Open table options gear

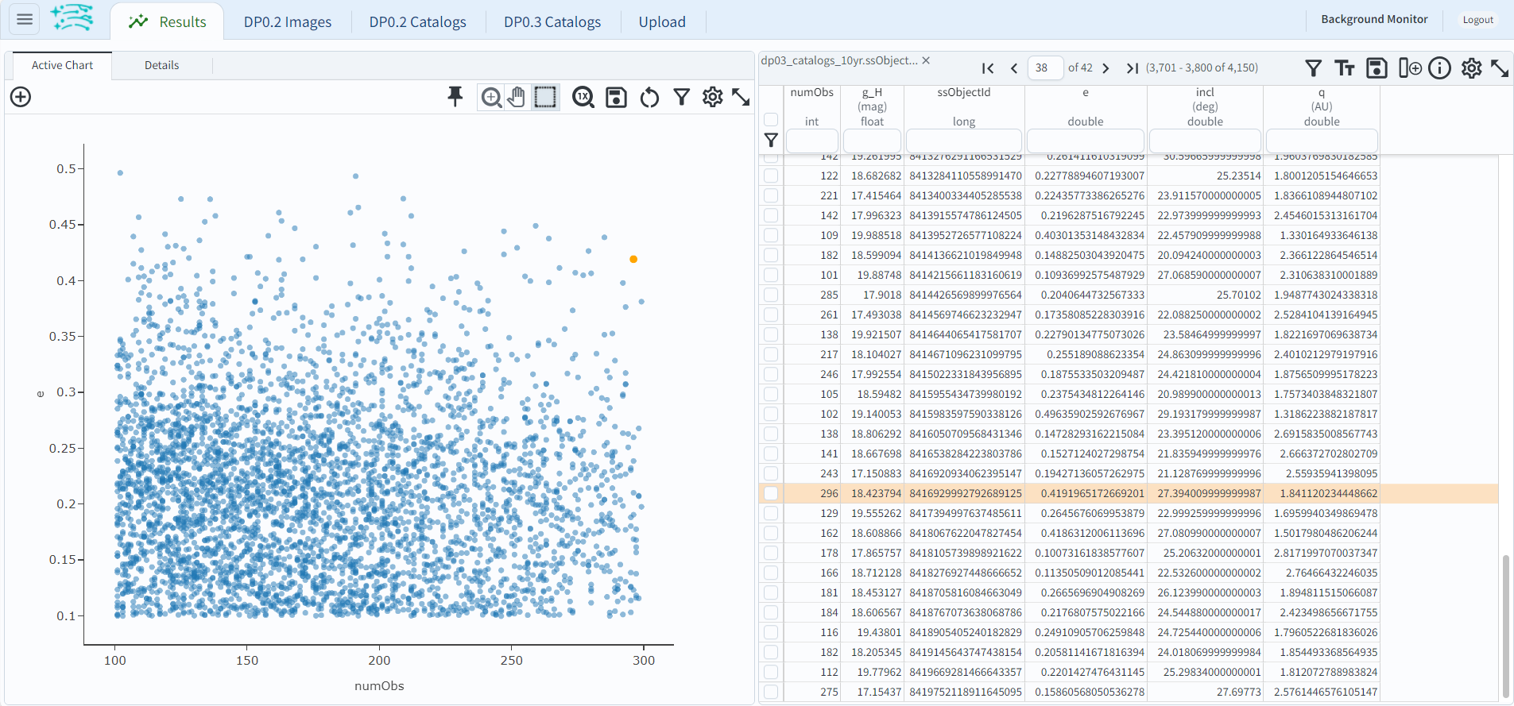coord(1471,68)
